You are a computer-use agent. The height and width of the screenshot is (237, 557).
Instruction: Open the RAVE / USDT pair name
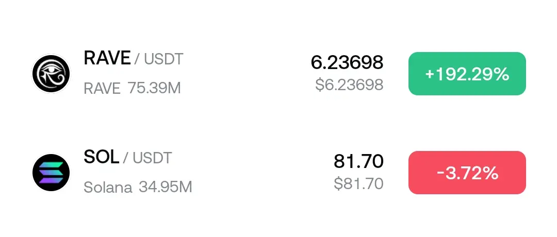coord(133,59)
